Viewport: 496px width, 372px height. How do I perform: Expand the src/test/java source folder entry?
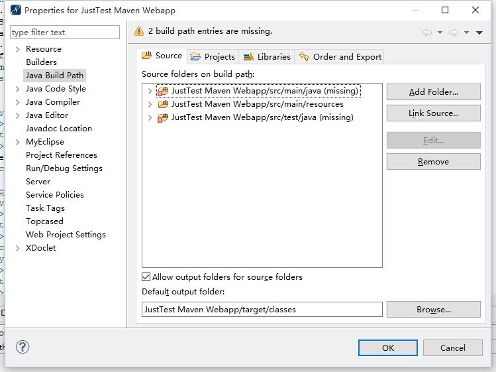pos(150,117)
